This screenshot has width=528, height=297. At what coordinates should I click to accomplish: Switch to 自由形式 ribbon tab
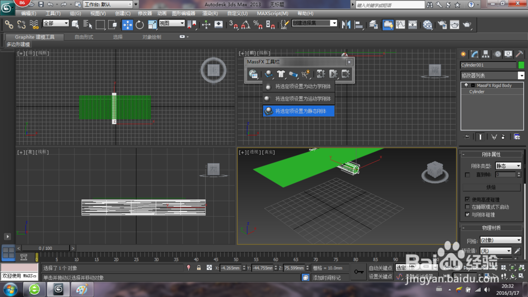(x=84, y=37)
